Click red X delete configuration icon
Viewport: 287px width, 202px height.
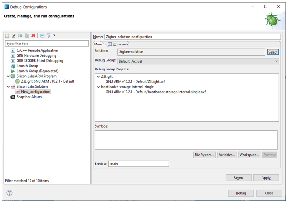click(x=33, y=35)
